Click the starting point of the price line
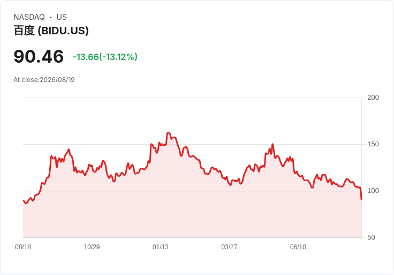This screenshot has width=394, height=275. tap(24, 200)
